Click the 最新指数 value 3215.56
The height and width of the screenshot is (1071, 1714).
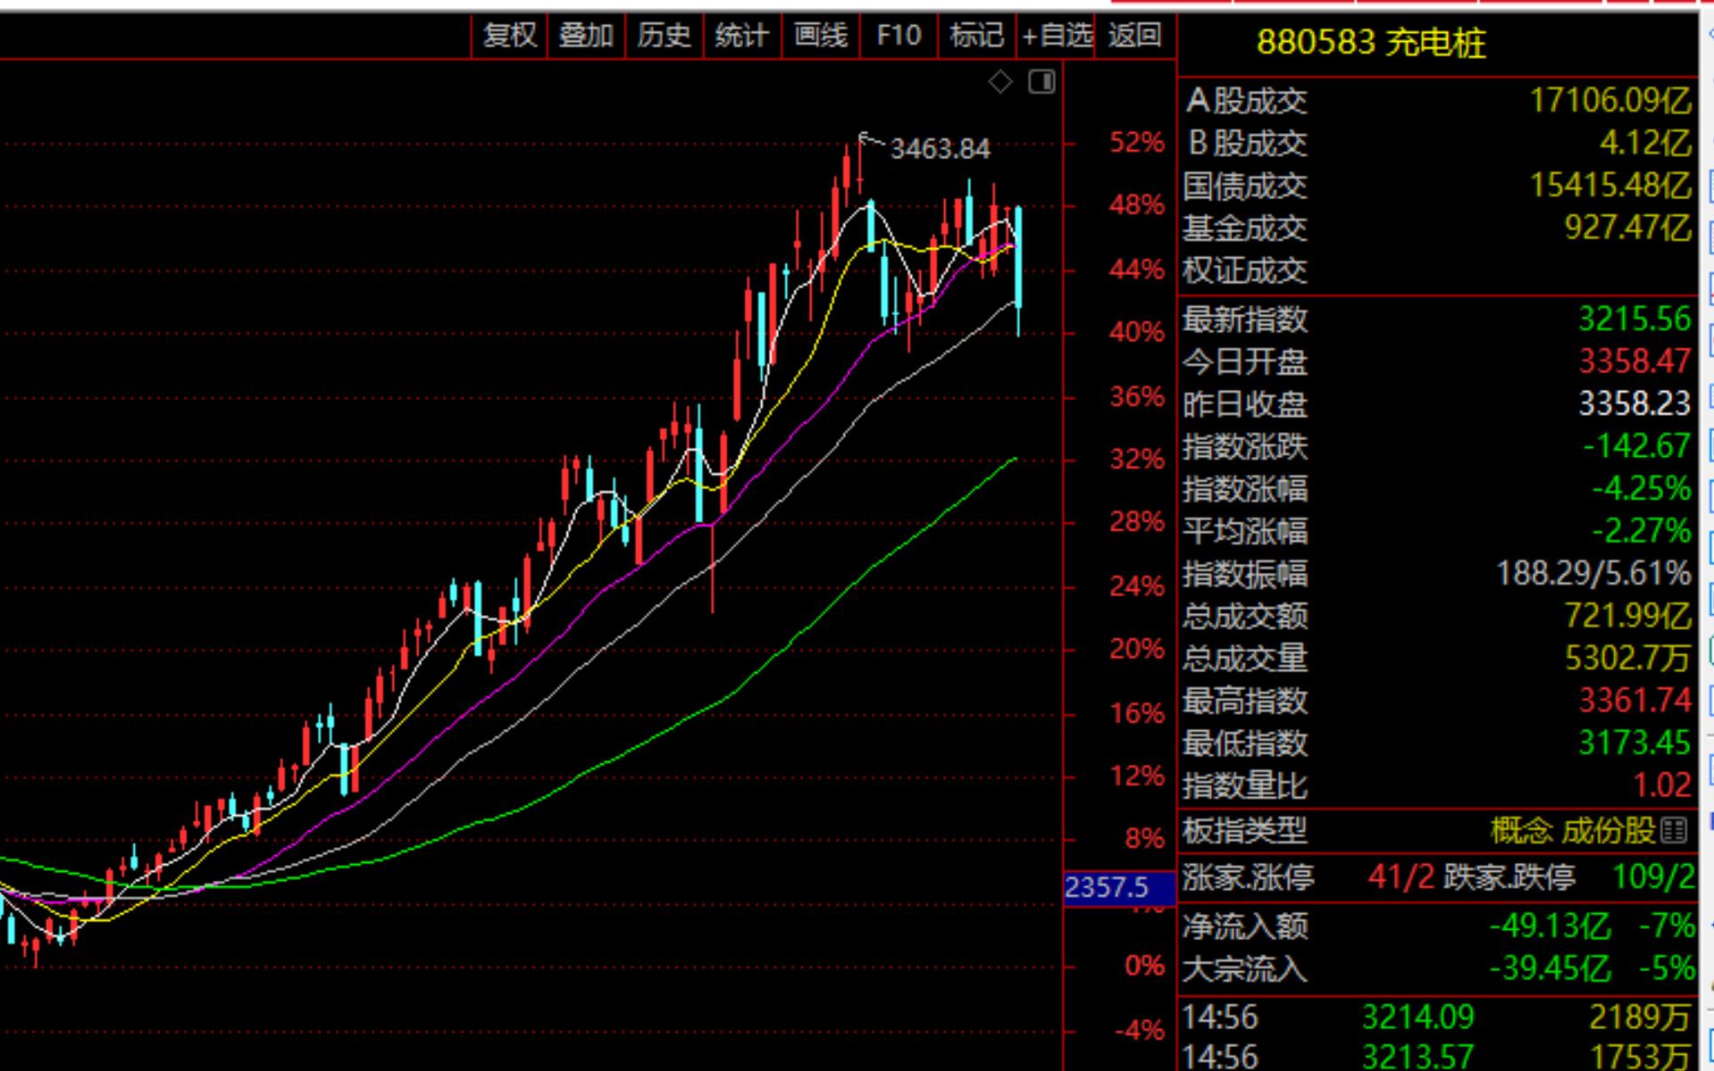1635,319
